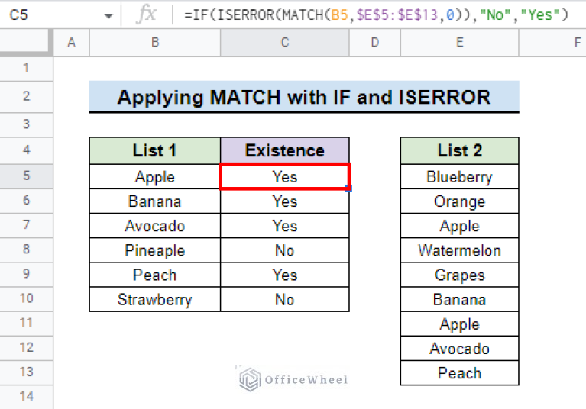The width and height of the screenshot is (586, 409).
Task: Select the cell containing Pineaple
Action: pos(155,250)
